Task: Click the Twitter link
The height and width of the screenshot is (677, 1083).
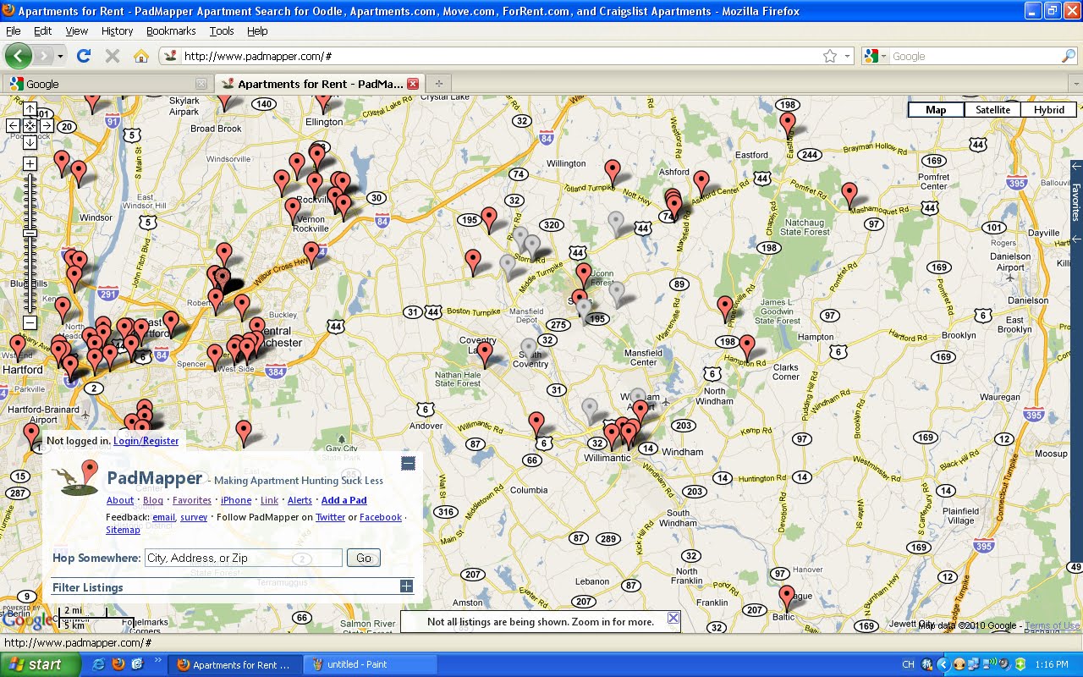Action: click(331, 517)
